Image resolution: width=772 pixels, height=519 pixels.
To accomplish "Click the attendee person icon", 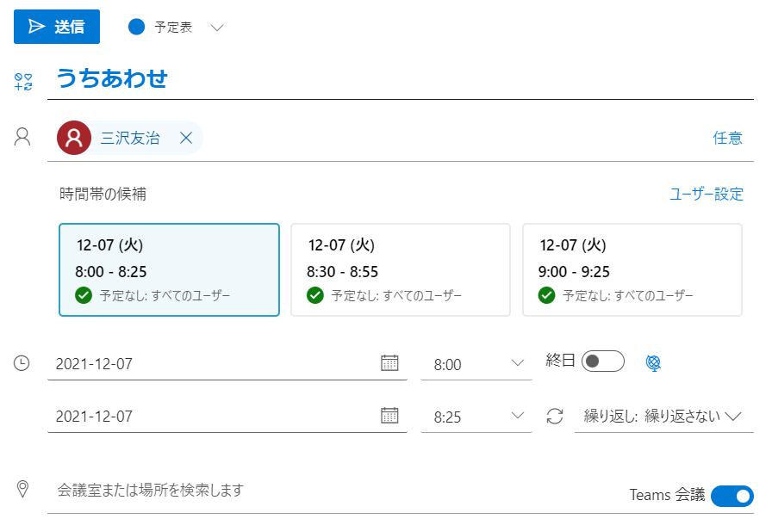I will tap(22, 137).
